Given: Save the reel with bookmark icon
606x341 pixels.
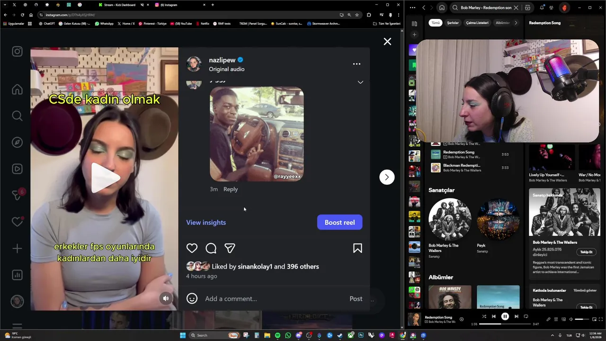Looking at the screenshot, I should [x=357, y=248].
